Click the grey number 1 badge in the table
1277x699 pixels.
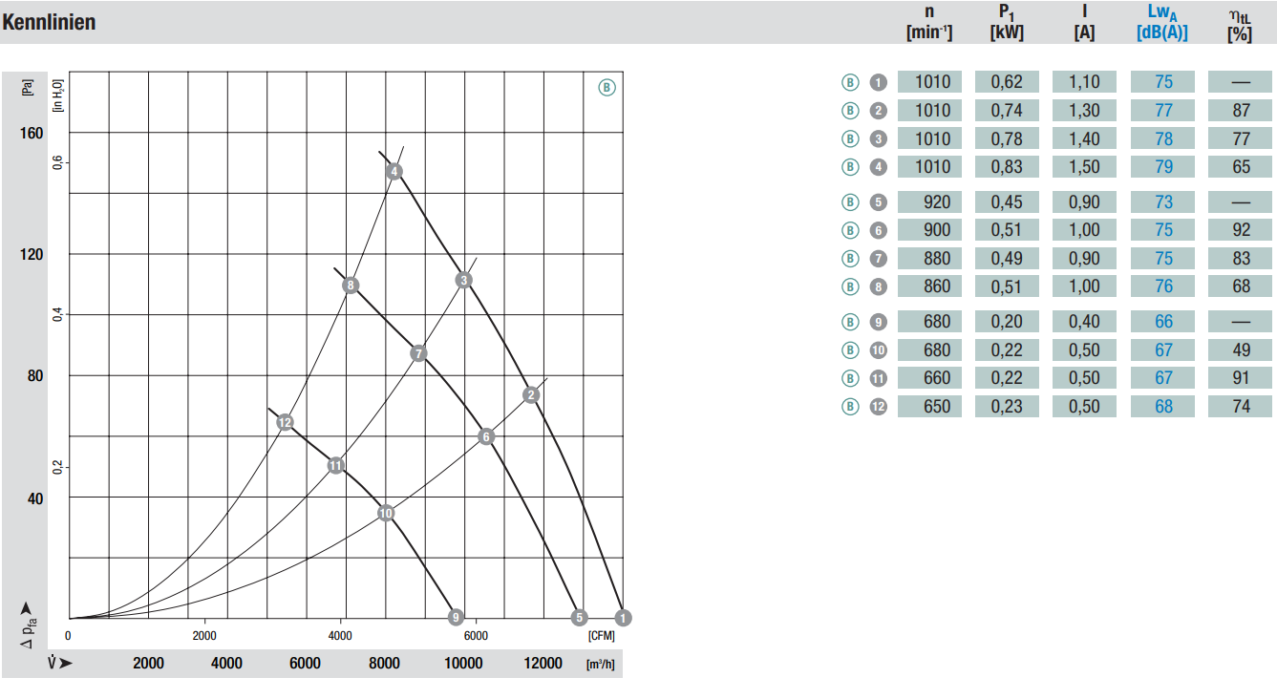coord(879,82)
